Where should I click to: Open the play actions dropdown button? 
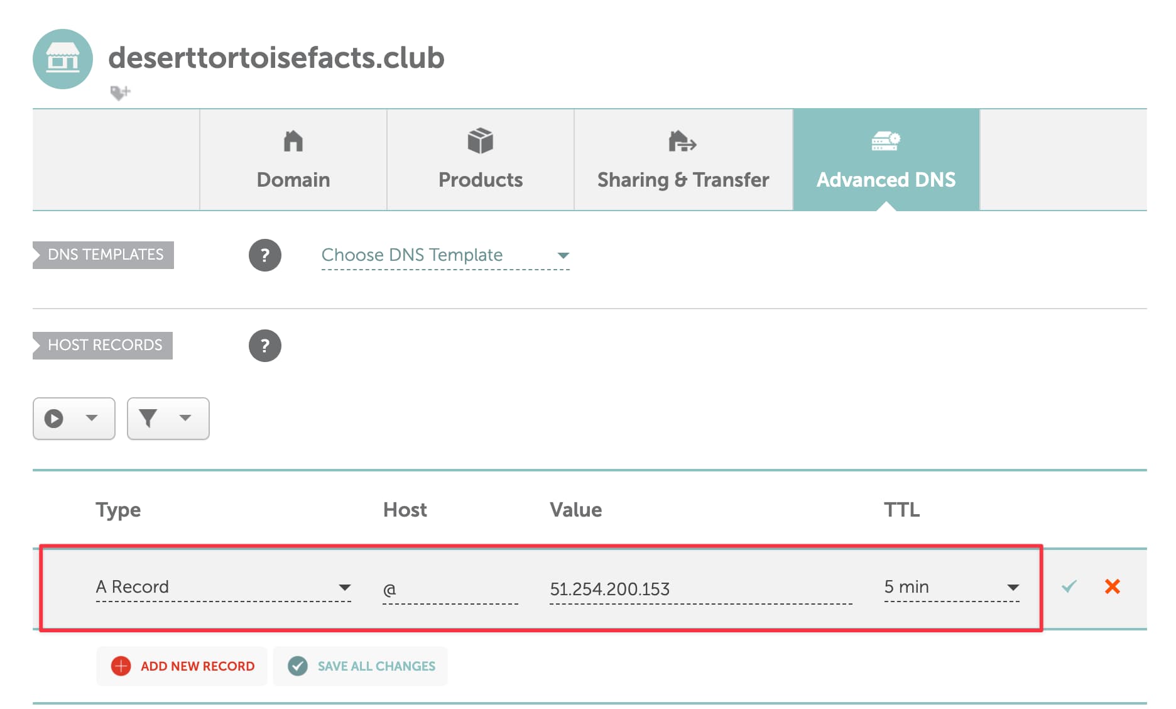[74, 419]
